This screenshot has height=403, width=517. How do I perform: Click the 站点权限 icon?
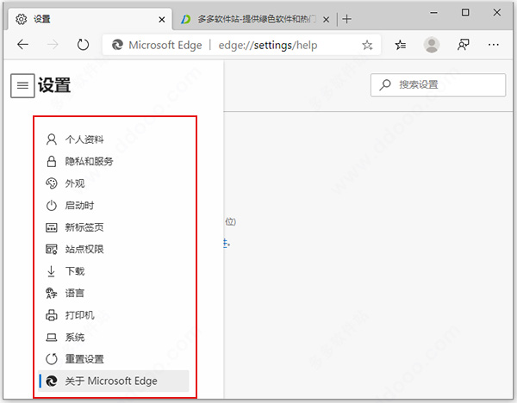pos(51,249)
